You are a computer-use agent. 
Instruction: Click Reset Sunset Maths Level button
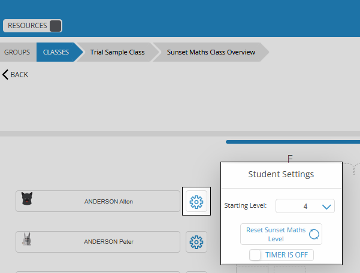(281, 234)
